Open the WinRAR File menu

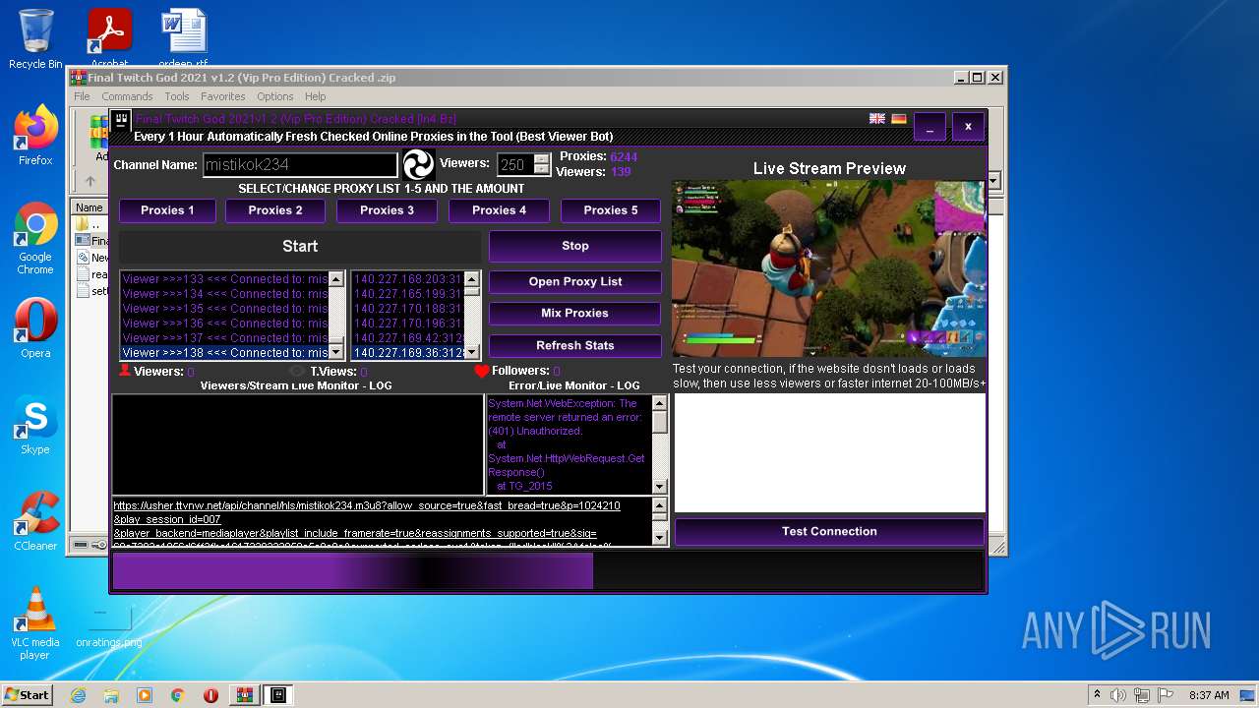[82, 96]
